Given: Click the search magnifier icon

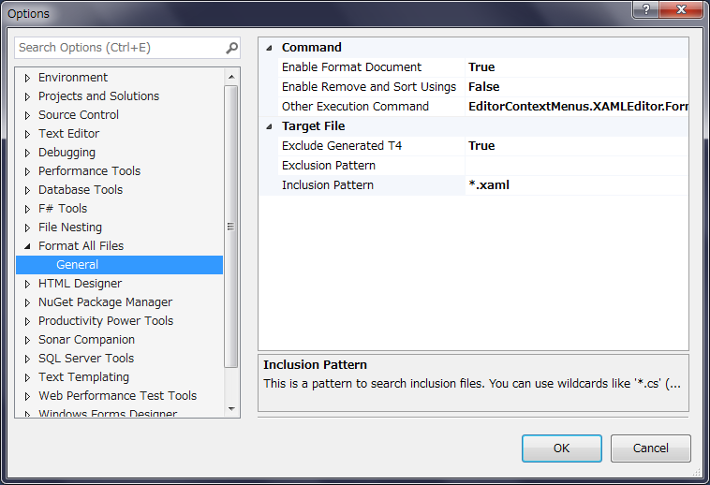Looking at the screenshot, I should pos(231,48).
